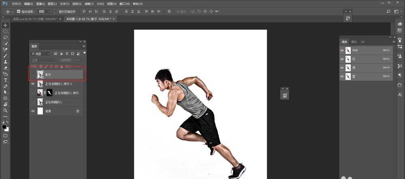Switch to the 路径 tab

tap(354, 42)
